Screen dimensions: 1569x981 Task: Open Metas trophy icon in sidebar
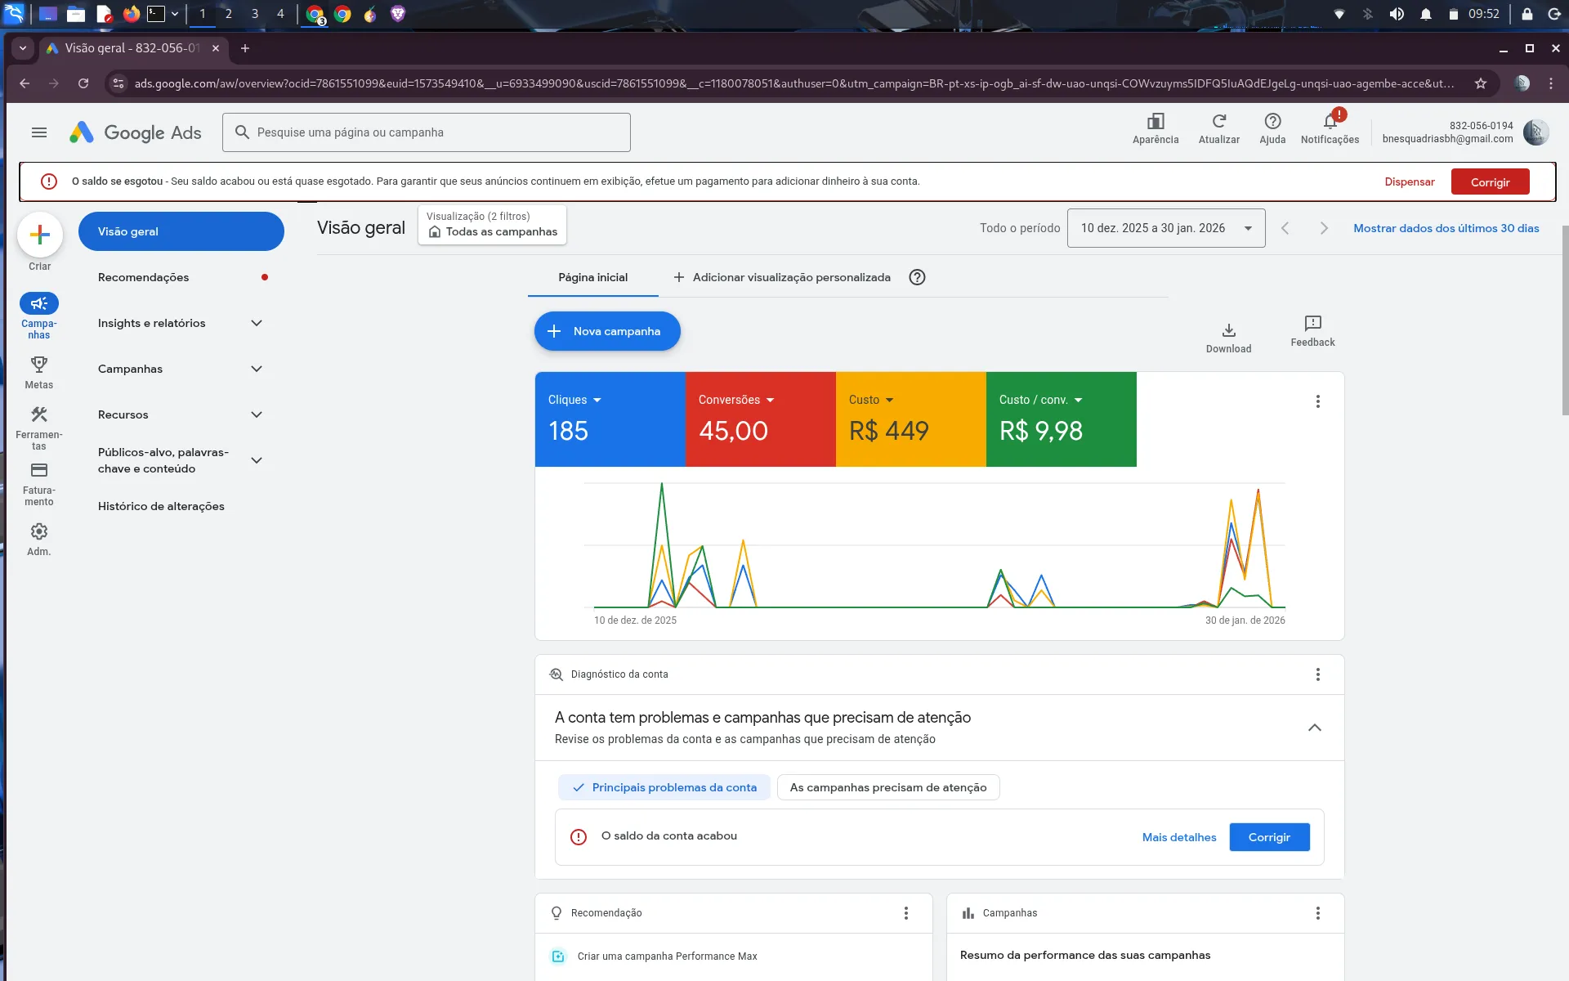pos(38,365)
